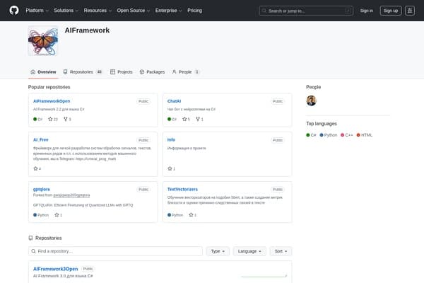The height and width of the screenshot is (283, 424).
Task: Open the Pricing page
Action: coord(195,11)
